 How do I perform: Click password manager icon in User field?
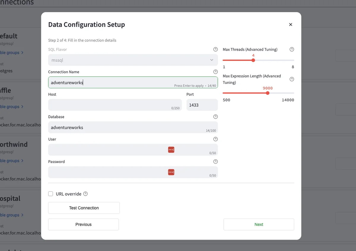point(171,150)
